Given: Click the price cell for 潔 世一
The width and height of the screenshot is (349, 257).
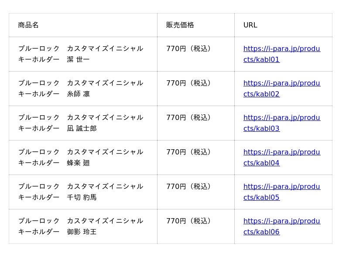Looking at the screenshot, I should pyautogui.click(x=196, y=54).
